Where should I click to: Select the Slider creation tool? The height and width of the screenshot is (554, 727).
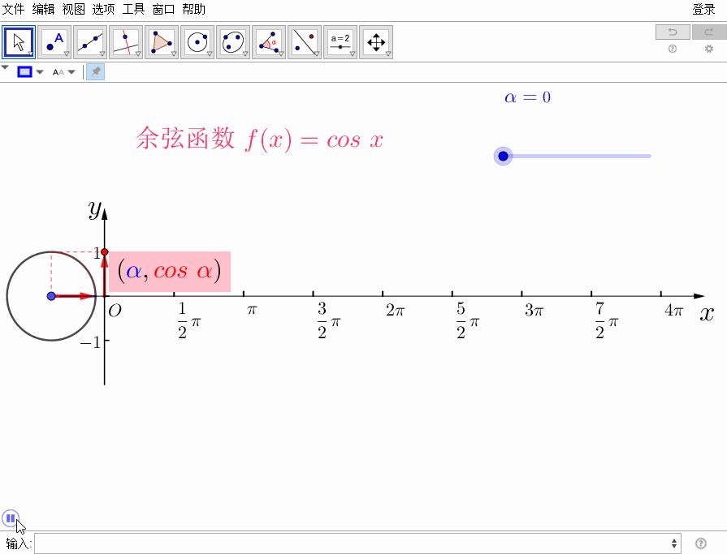pyautogui.click(x=340, y=41)
